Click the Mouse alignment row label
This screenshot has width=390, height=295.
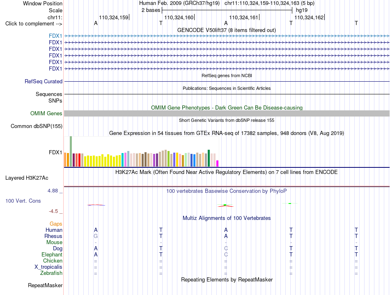(x=54, y=242)
